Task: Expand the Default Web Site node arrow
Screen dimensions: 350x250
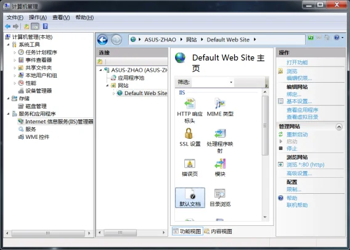Action: (x=113, y=93)
